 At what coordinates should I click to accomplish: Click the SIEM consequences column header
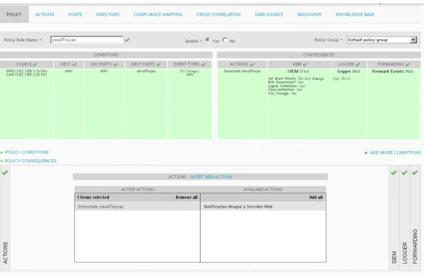[x=300, y=64]
